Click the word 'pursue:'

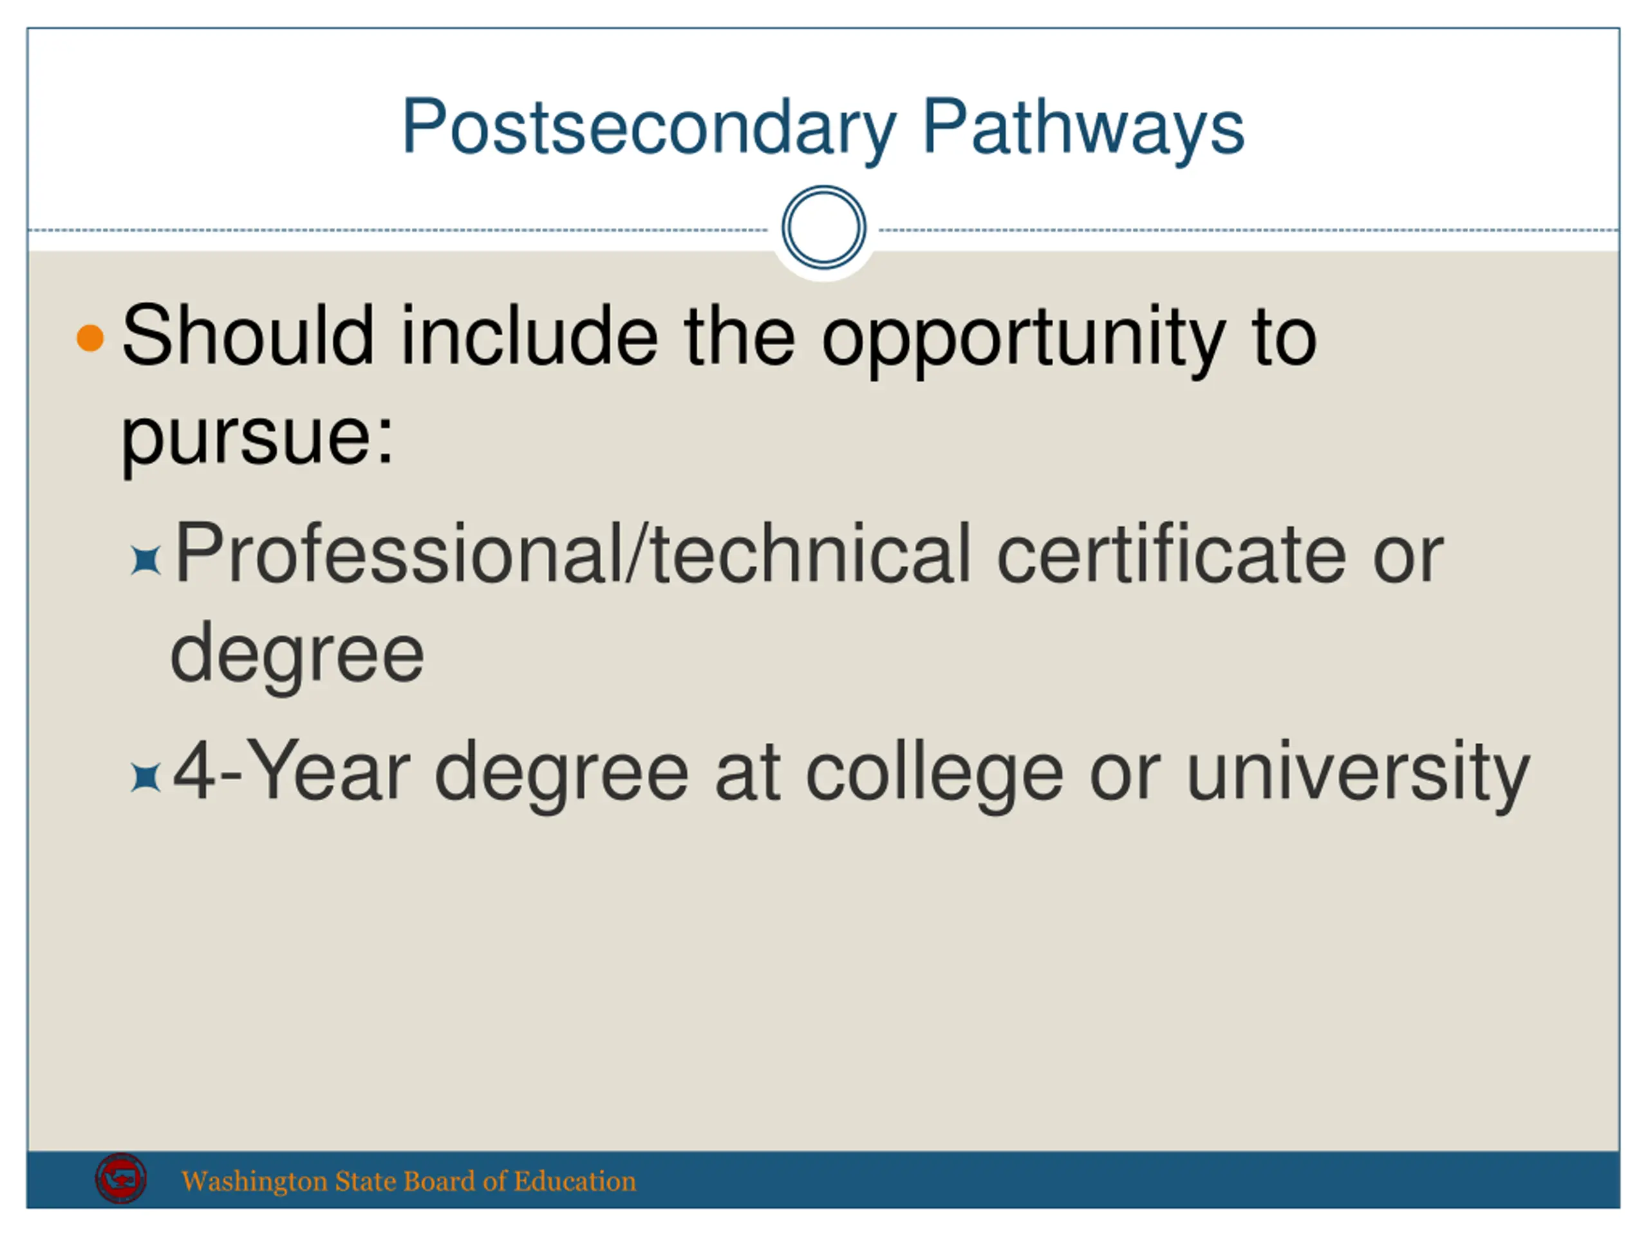point(257,438)
